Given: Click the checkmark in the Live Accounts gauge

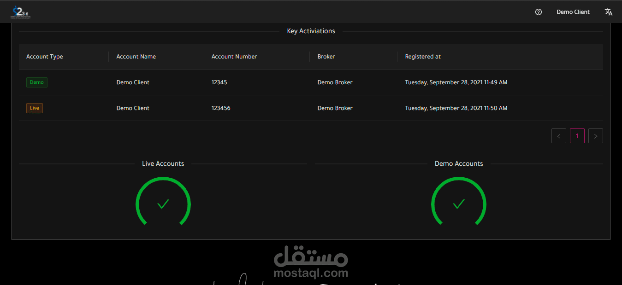Looking at the screenshot, I should click(163, 204).
